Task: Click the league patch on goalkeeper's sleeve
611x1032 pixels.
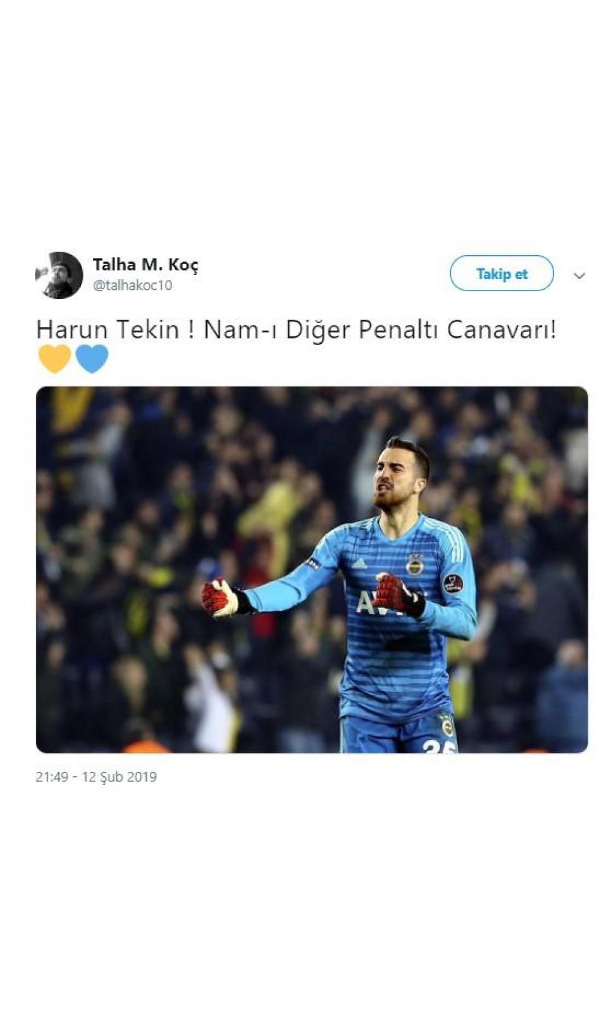Action: point(453,584)
